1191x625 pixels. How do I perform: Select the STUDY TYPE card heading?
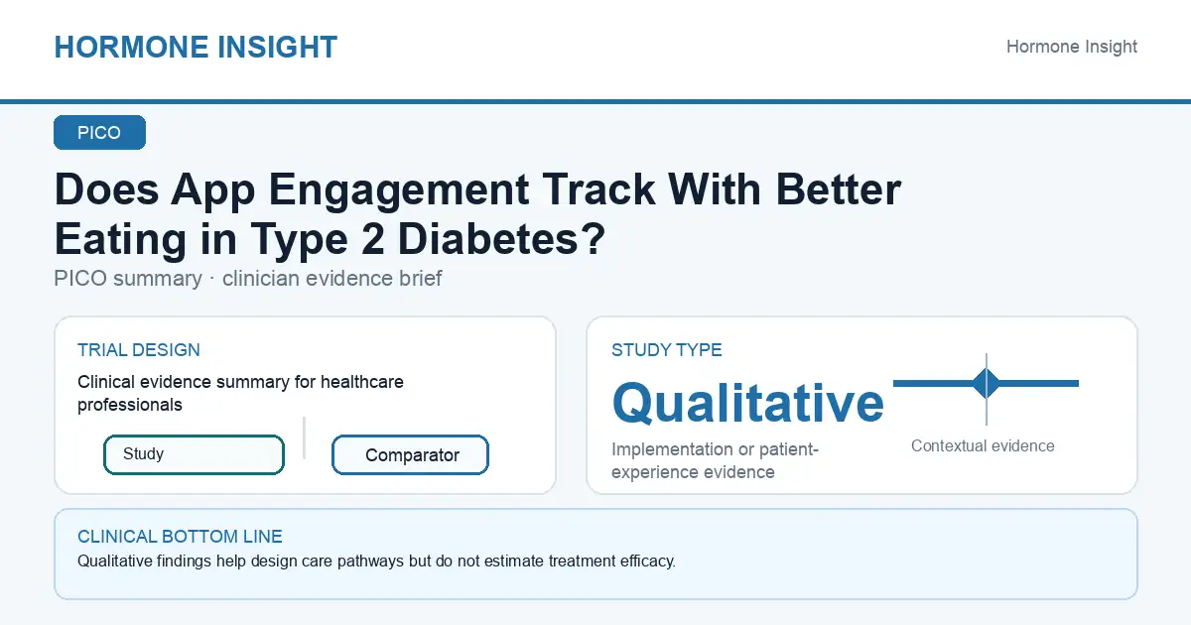pos(667,350)
